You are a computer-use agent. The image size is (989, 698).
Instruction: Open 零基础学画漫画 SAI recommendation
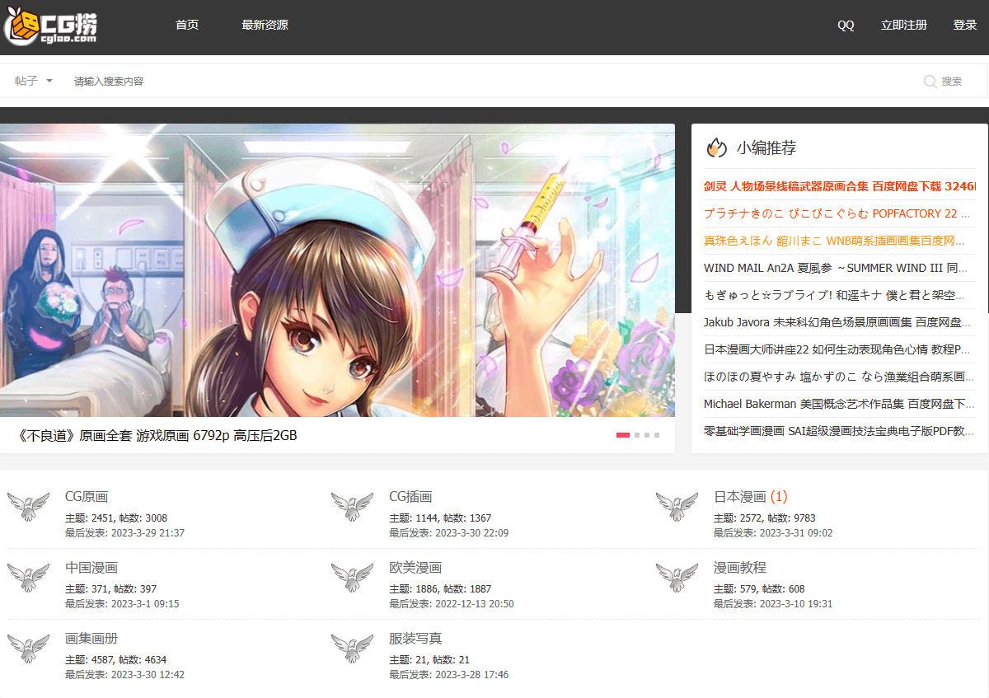point(839,431)
